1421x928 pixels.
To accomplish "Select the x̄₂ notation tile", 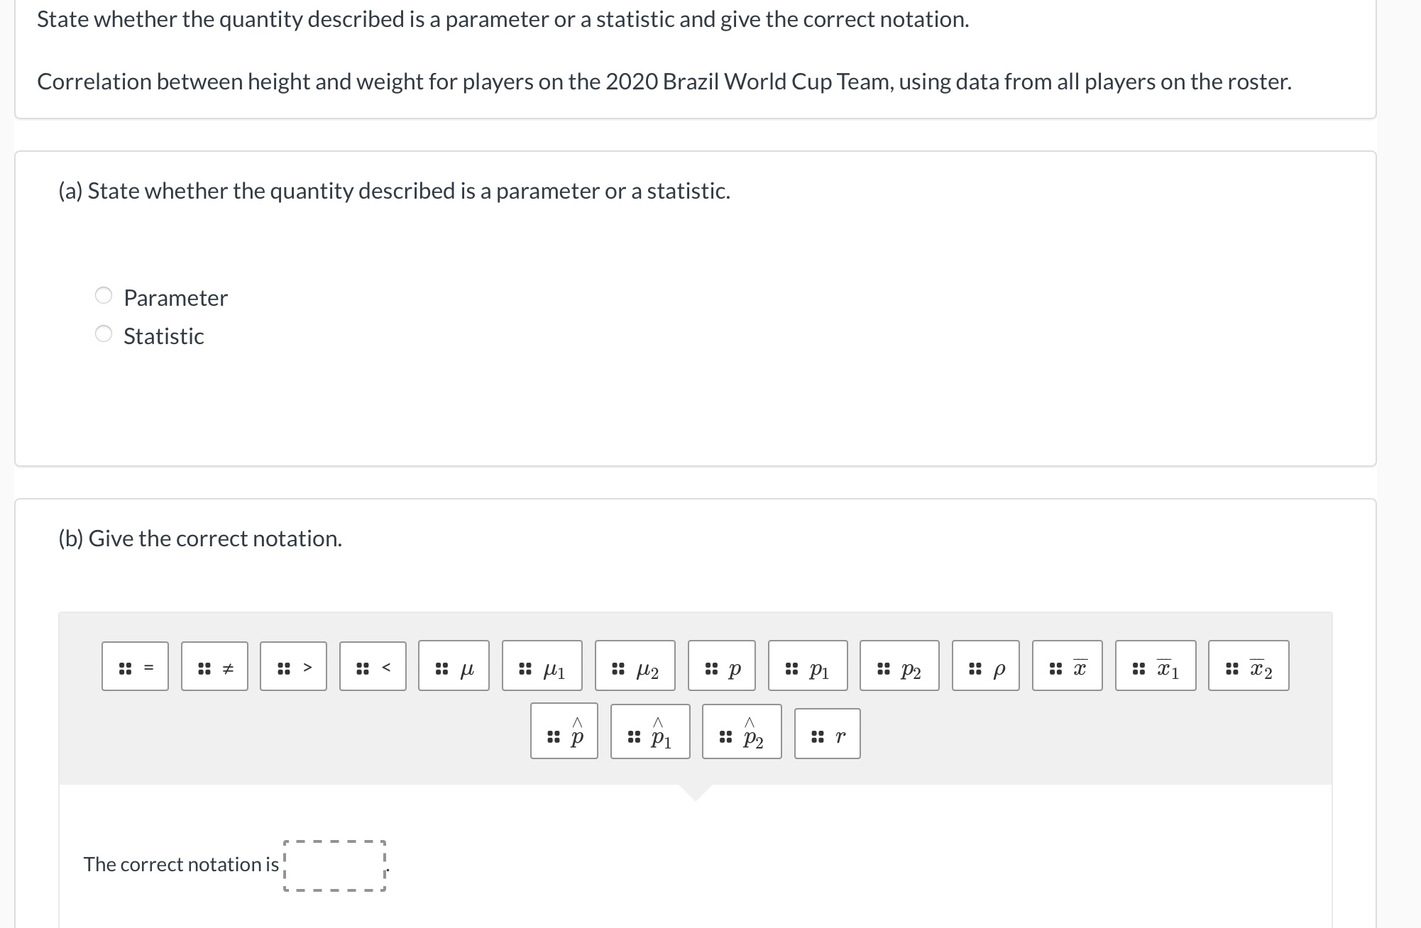I will [1248, 667].
